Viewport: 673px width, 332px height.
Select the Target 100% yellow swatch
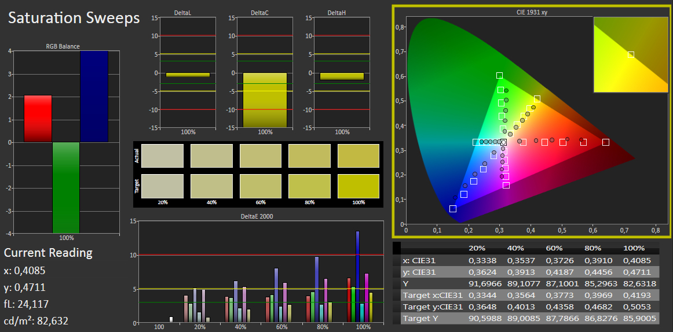tap(359, 186)
